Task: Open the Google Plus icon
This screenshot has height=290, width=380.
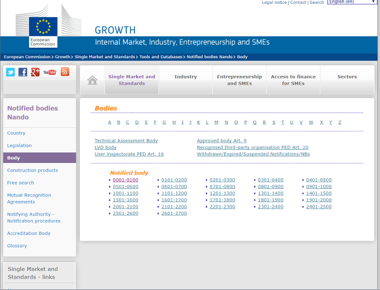Action: point(35,72)
